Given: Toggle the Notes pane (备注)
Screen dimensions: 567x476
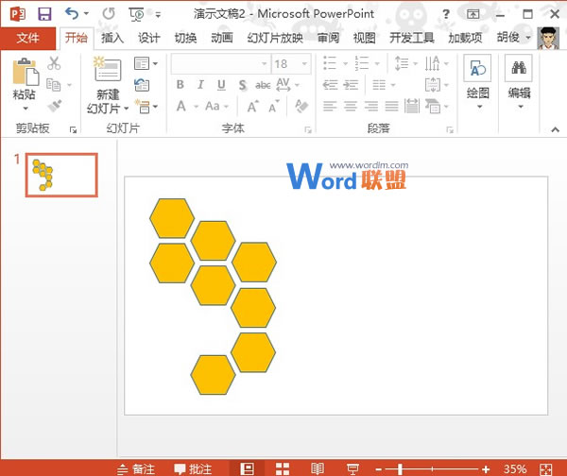Looking at the screenshot, I should click(136, 468).
